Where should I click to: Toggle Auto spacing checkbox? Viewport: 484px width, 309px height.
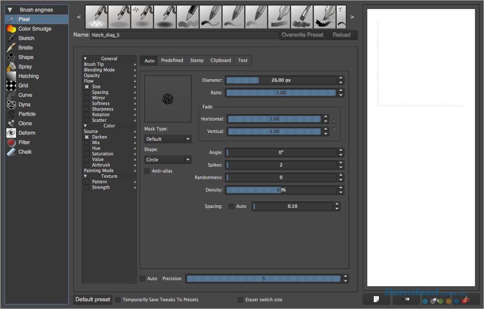(x=232, y=206)
